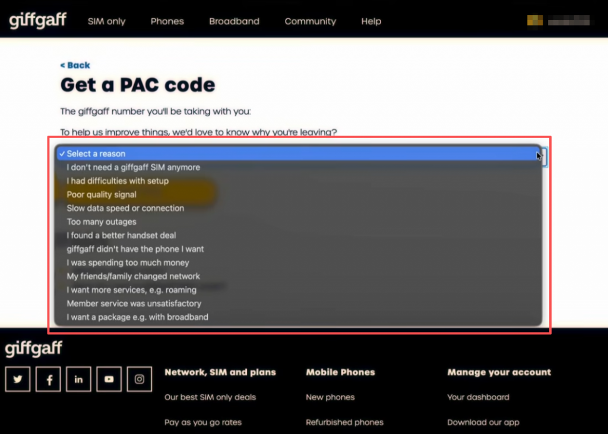Click the blurred profile avatar in header

pos(535,20)
